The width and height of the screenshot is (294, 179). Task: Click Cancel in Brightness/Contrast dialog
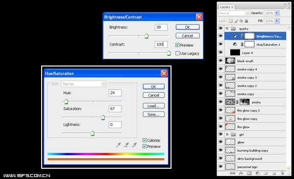[x=188, y=36]
